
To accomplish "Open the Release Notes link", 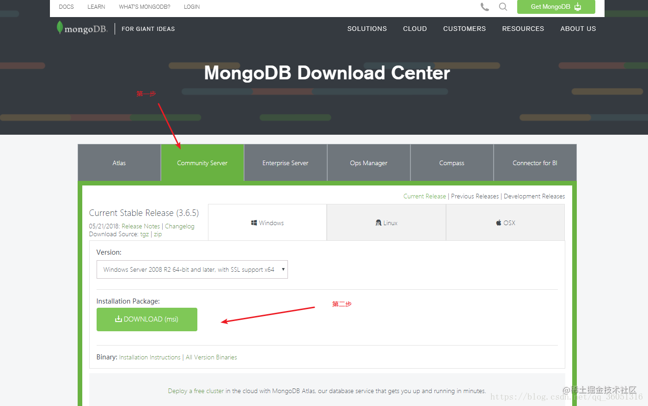I will (141, 226).
